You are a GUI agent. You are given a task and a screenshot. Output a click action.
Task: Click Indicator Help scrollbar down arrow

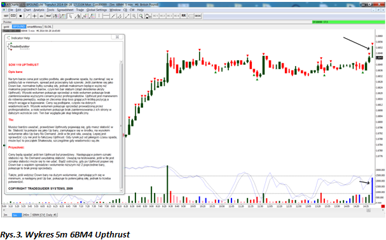click(121, 191)
